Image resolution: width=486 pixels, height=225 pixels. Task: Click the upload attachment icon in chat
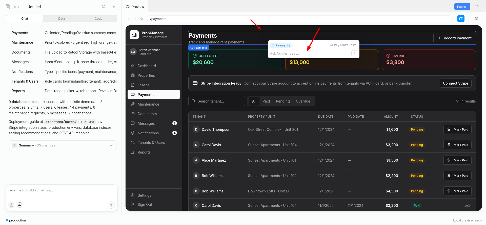[11, 205]
